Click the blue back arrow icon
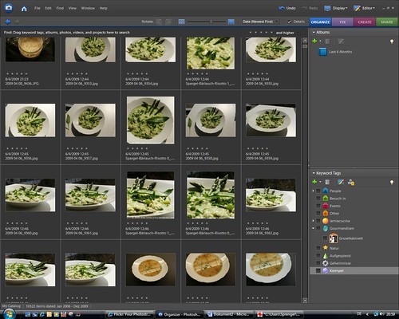The image size is (399, 319). click(8, 22)
